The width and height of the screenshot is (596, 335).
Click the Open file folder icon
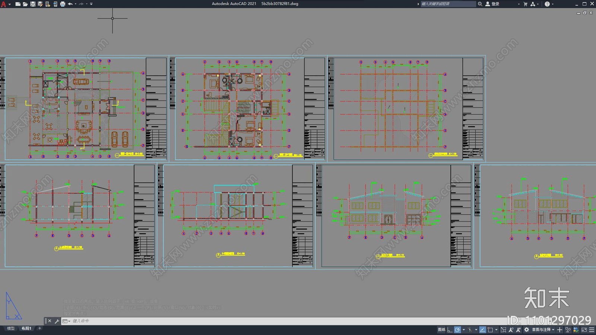point(25,4)
